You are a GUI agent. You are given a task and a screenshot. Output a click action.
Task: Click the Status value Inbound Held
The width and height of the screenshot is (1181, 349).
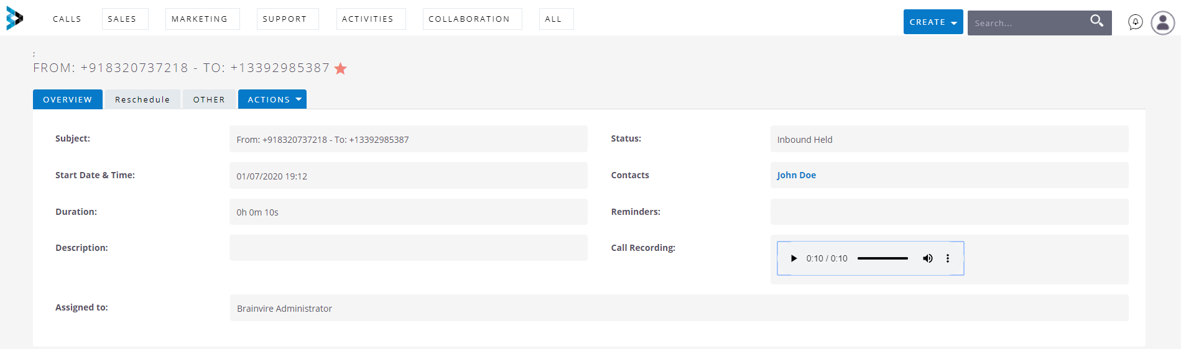[805, 140]
